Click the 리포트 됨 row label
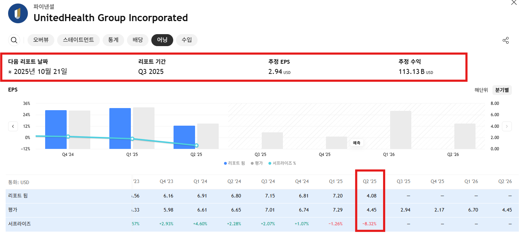The image size is (521, 239). coord(18,196)
